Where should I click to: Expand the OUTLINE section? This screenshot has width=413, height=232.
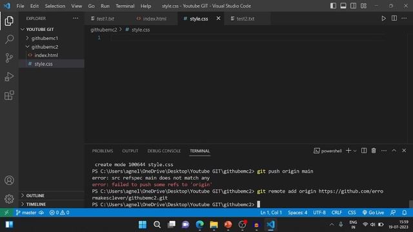tap(52, 195)
